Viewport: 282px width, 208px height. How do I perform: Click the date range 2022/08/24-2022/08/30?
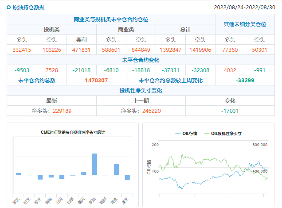coord(247,8)
